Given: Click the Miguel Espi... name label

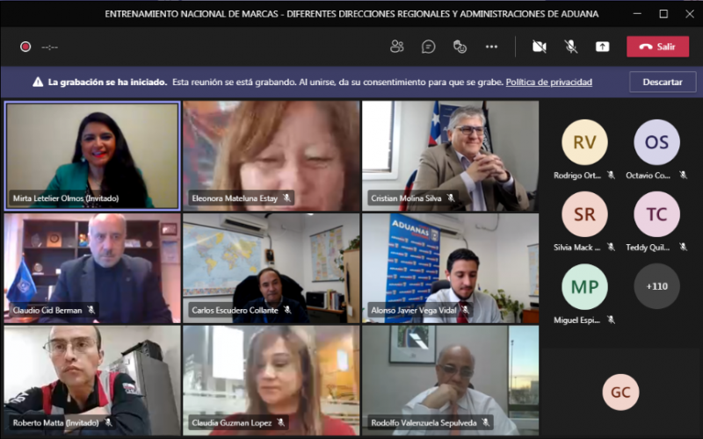Looking at the screenshot, I should 576,320.
